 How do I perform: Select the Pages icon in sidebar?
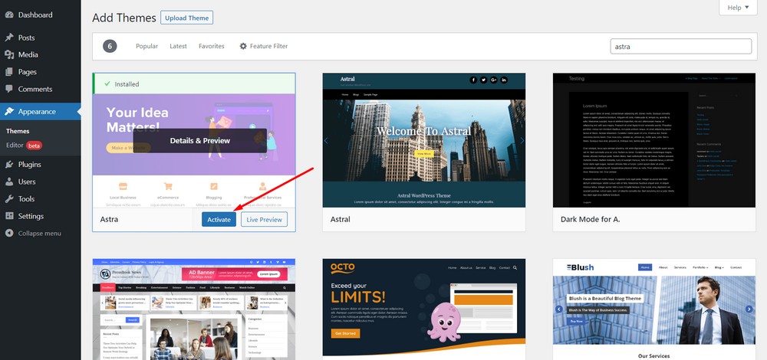point(9,72)
